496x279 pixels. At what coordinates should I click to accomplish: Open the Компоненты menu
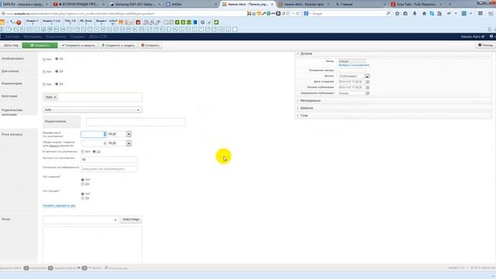coord(56,36)
